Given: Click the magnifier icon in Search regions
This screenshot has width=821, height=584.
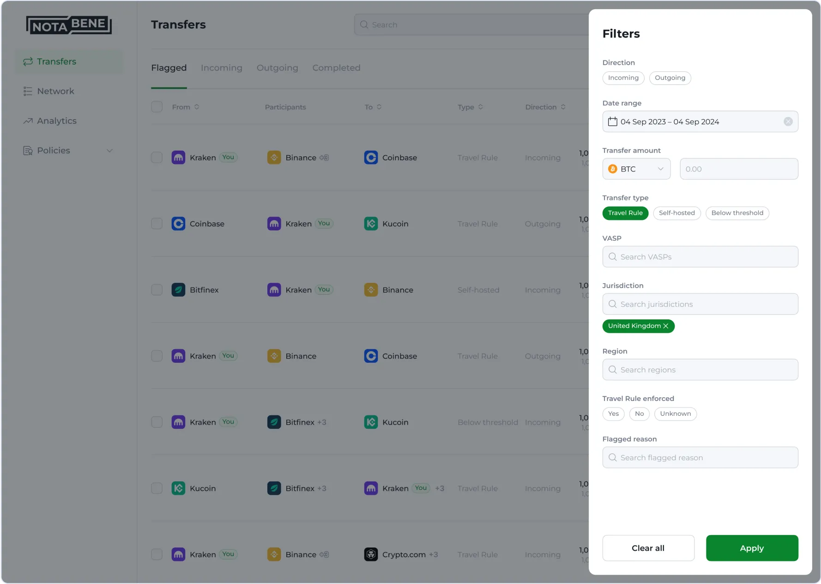Looking at the screenshot, I should pos(613,370).
